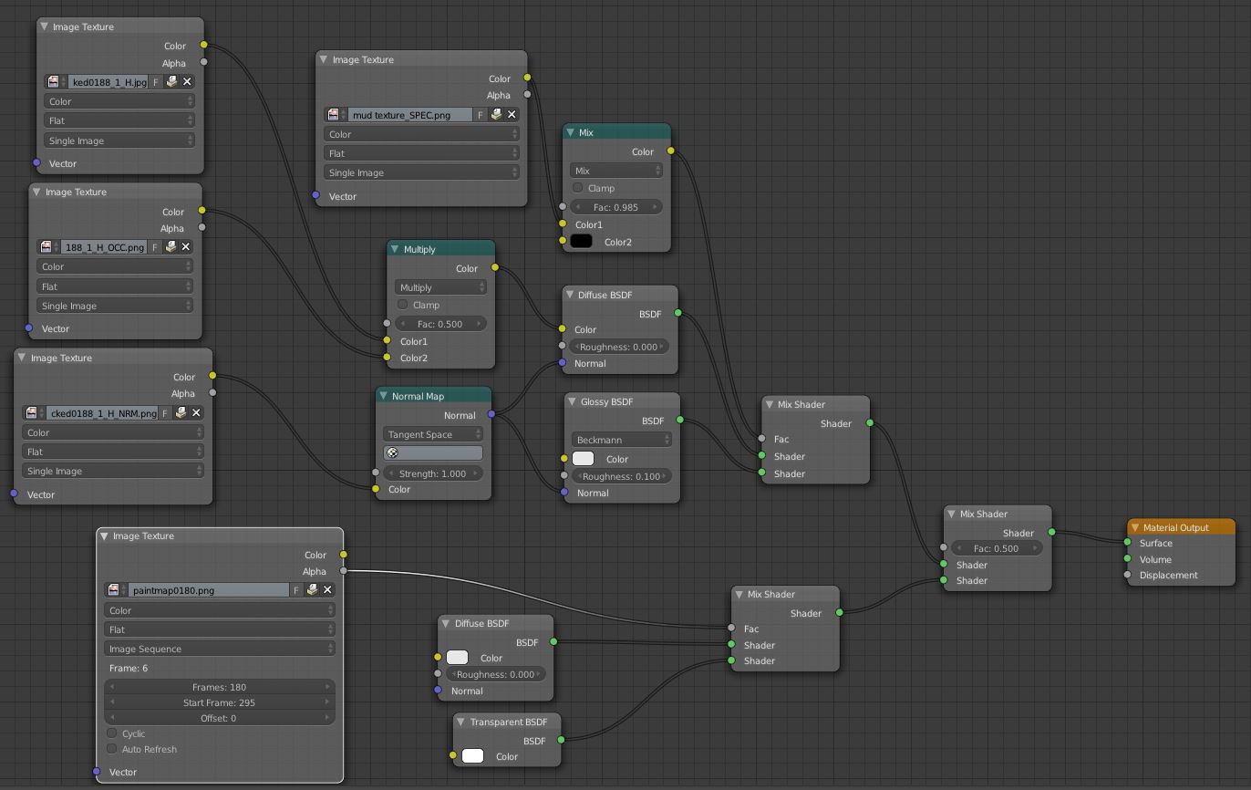Click the BSDF output socket of the Glossy BSDF node
The width and height of the screenshot is (1251, 790).
(680, 420)
